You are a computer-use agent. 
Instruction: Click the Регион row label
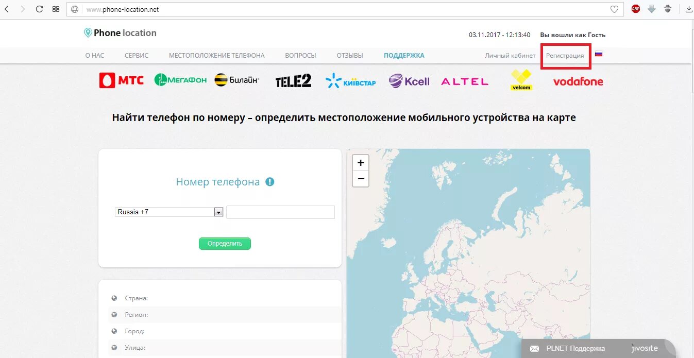pyautogui.click(x=136, y=315)
